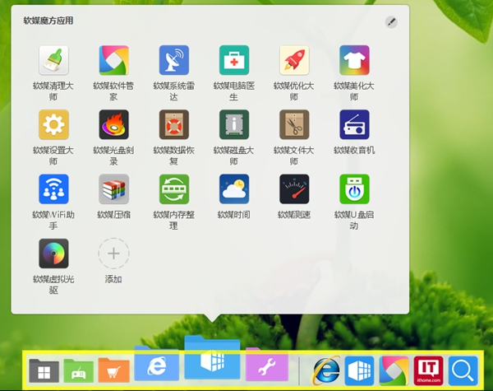Click the pencil edit button in panel corner

tap(391, 21)
